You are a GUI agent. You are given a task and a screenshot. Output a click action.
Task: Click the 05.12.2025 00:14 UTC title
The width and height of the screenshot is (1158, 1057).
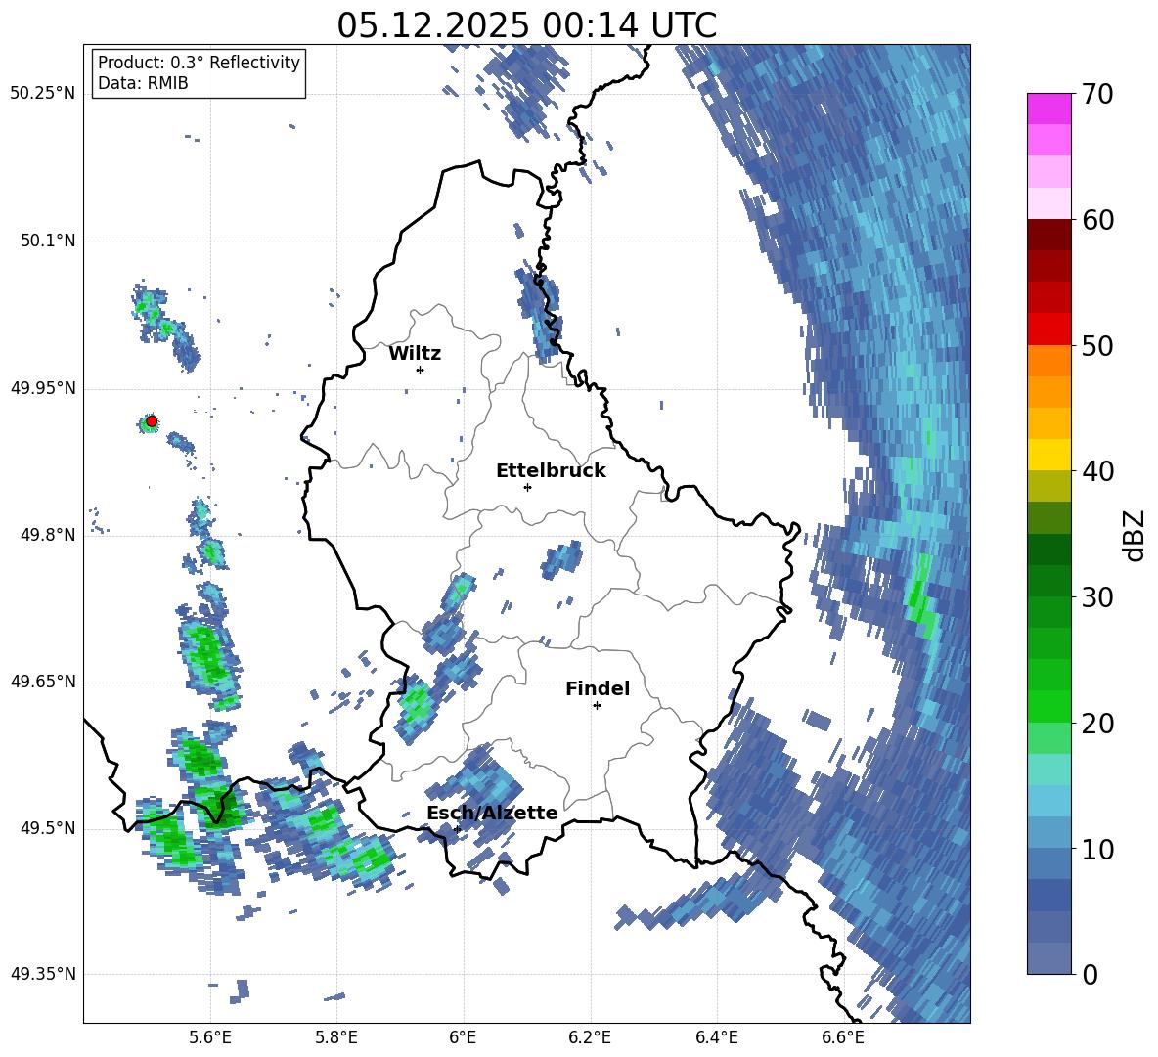pos(526,25)
